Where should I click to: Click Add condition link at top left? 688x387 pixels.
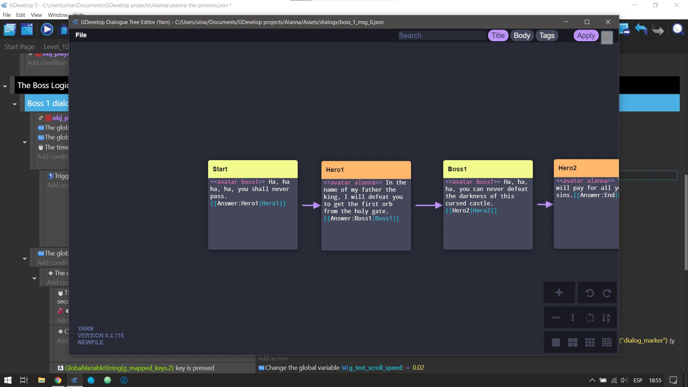coord(47,63)
